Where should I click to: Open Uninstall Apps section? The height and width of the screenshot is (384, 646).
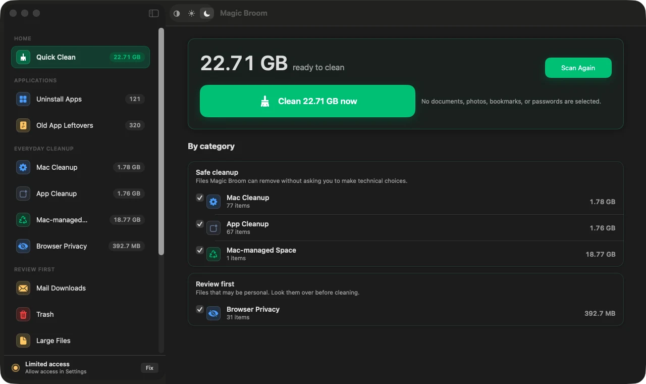click(x=80, y=99)
